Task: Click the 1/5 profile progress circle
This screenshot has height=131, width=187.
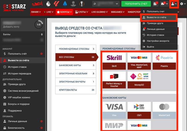Action: coord(39,24)
